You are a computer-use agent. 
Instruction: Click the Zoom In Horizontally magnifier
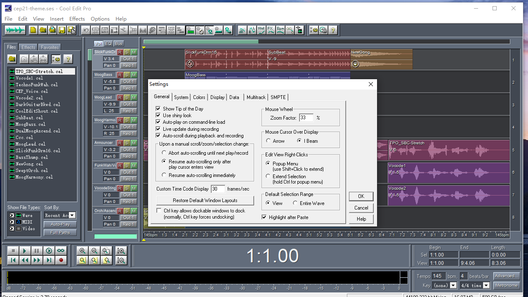click(x=82, y=251)
